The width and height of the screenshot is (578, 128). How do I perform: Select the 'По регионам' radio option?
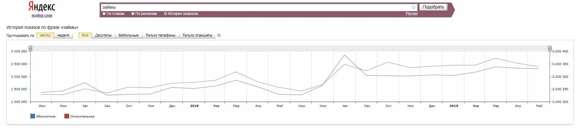point(133,14)
